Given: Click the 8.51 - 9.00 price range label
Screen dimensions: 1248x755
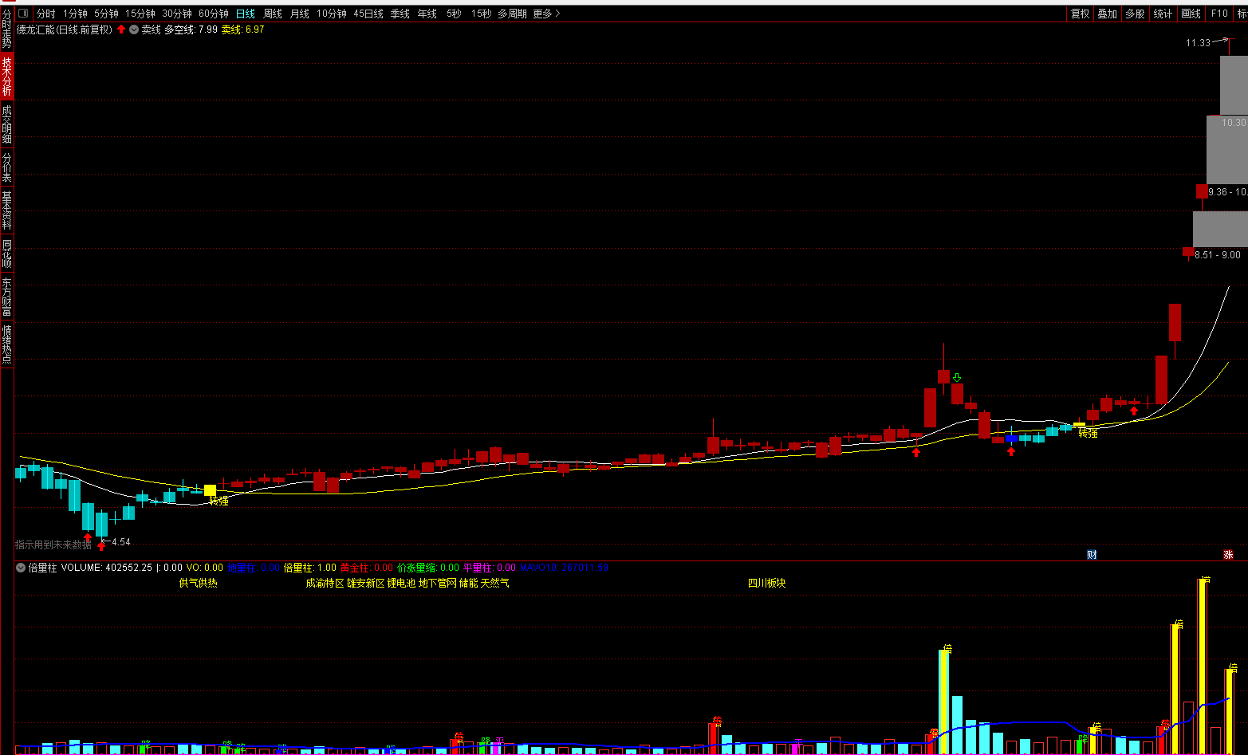Looking at the screenshot, I should (x=1218, y=255).
